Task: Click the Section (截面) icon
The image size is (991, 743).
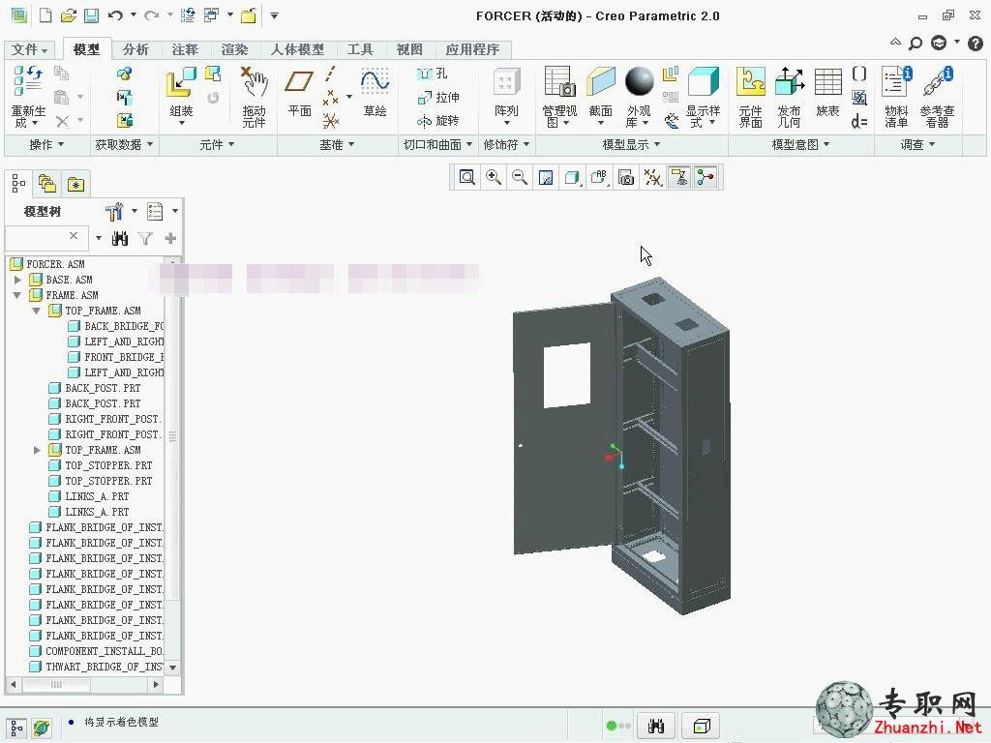Action: 600,82
